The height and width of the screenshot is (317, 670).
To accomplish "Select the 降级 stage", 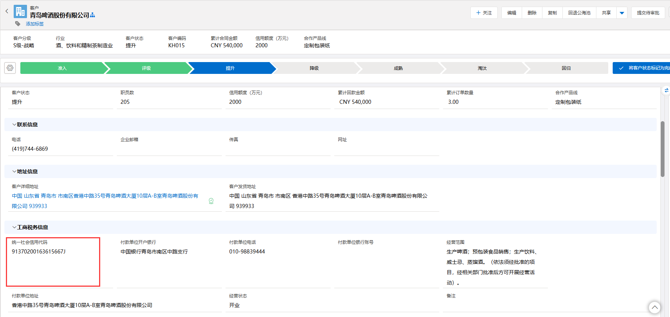I will click(x=314, y=68).
